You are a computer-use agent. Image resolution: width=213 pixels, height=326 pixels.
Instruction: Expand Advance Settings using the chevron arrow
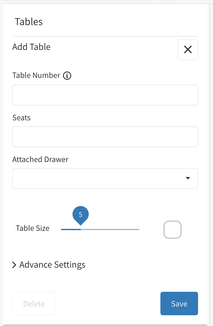[x=14, y=265]
